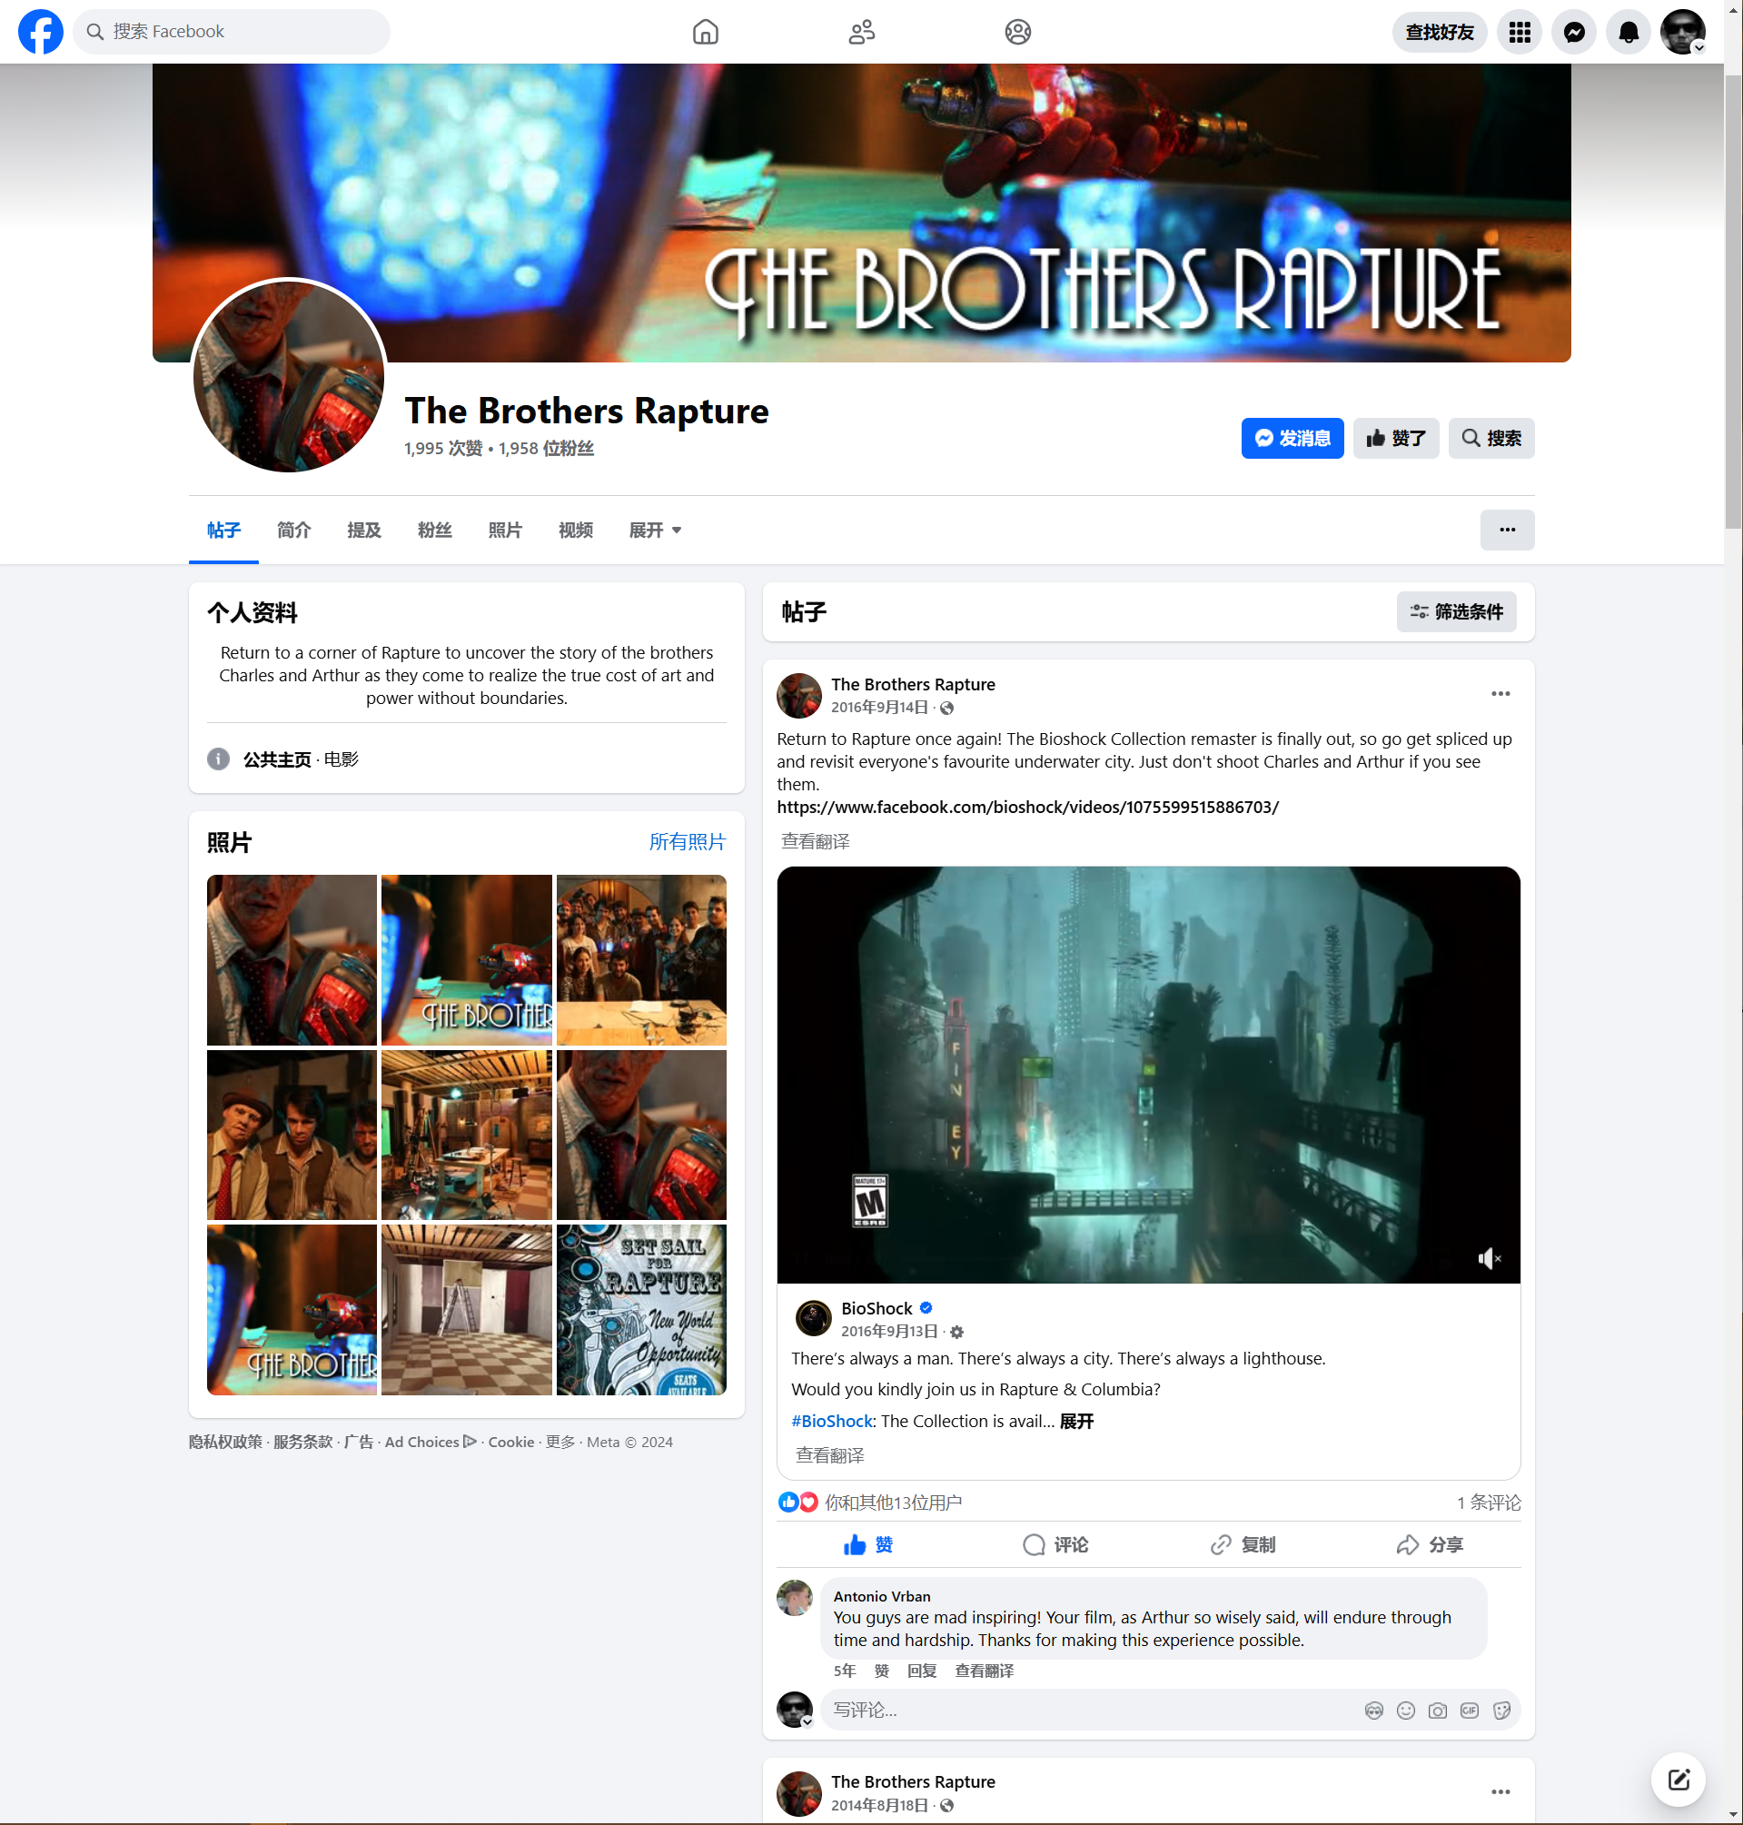Focus the 搜索 Facebook search field
The width and height of the screenshot is (1743, 1825).
point(232,32)
